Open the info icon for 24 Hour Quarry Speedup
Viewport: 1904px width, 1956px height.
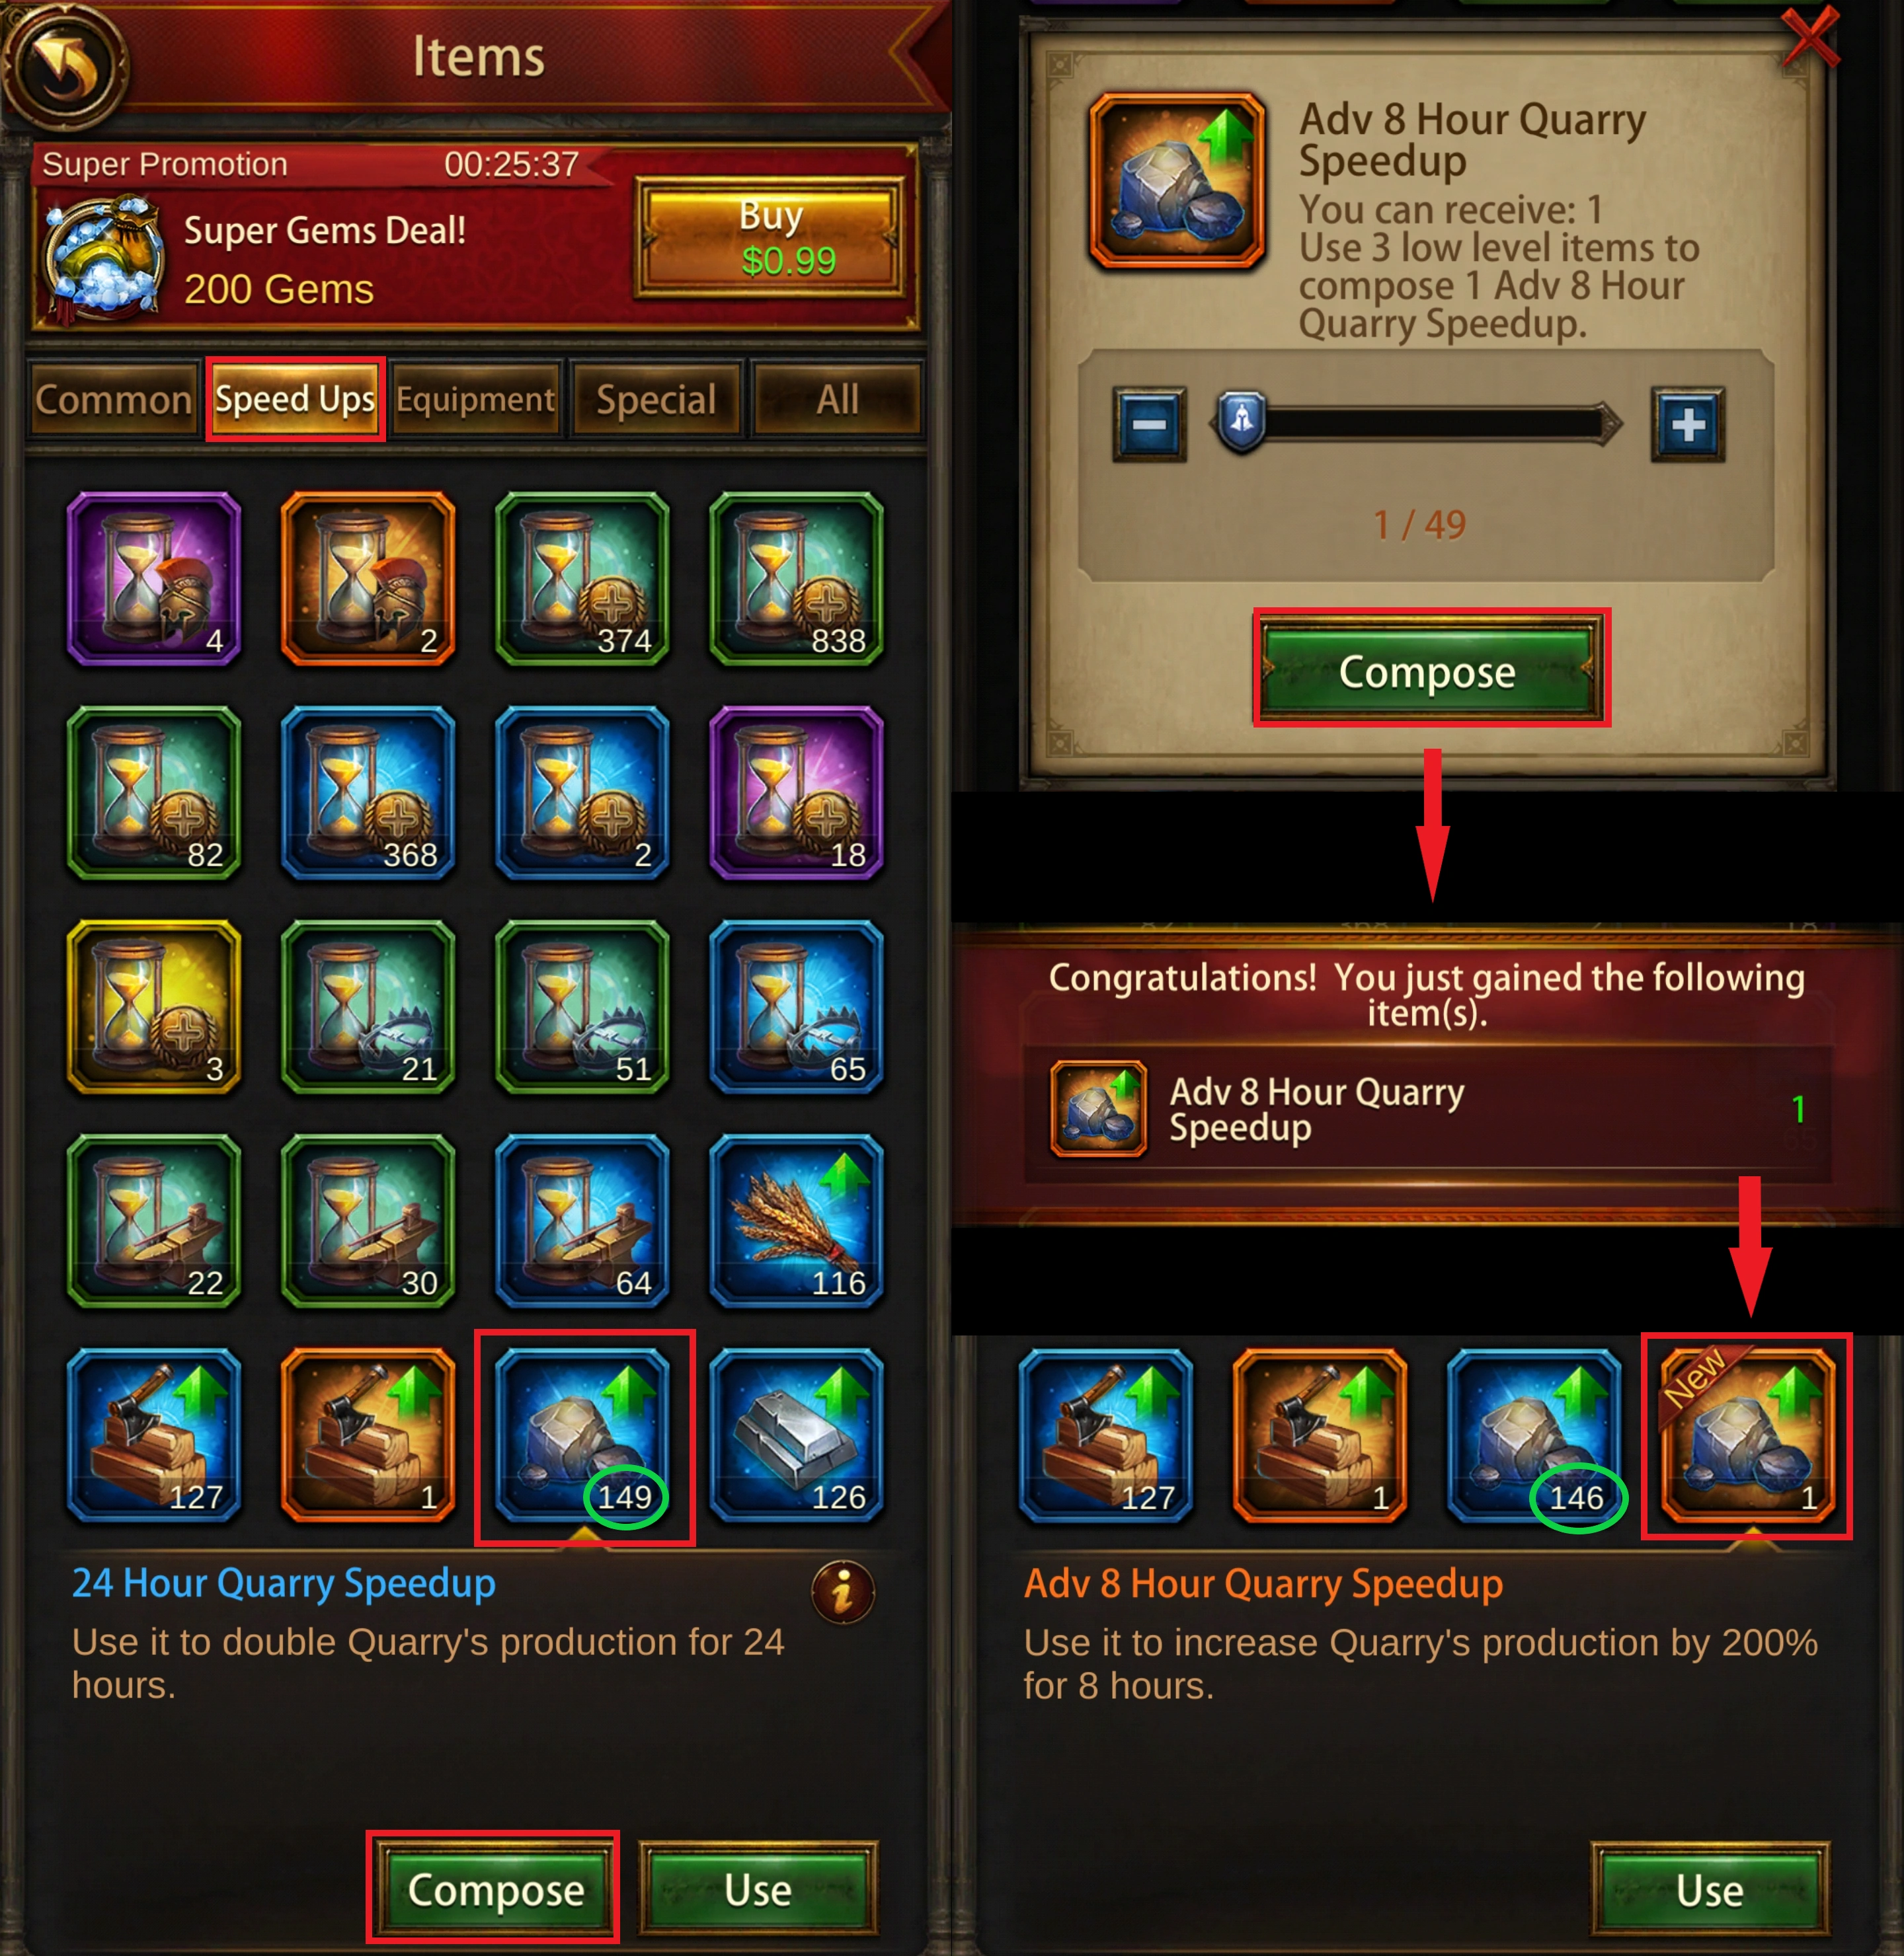pyautogui.click(x=842, y=1590)
